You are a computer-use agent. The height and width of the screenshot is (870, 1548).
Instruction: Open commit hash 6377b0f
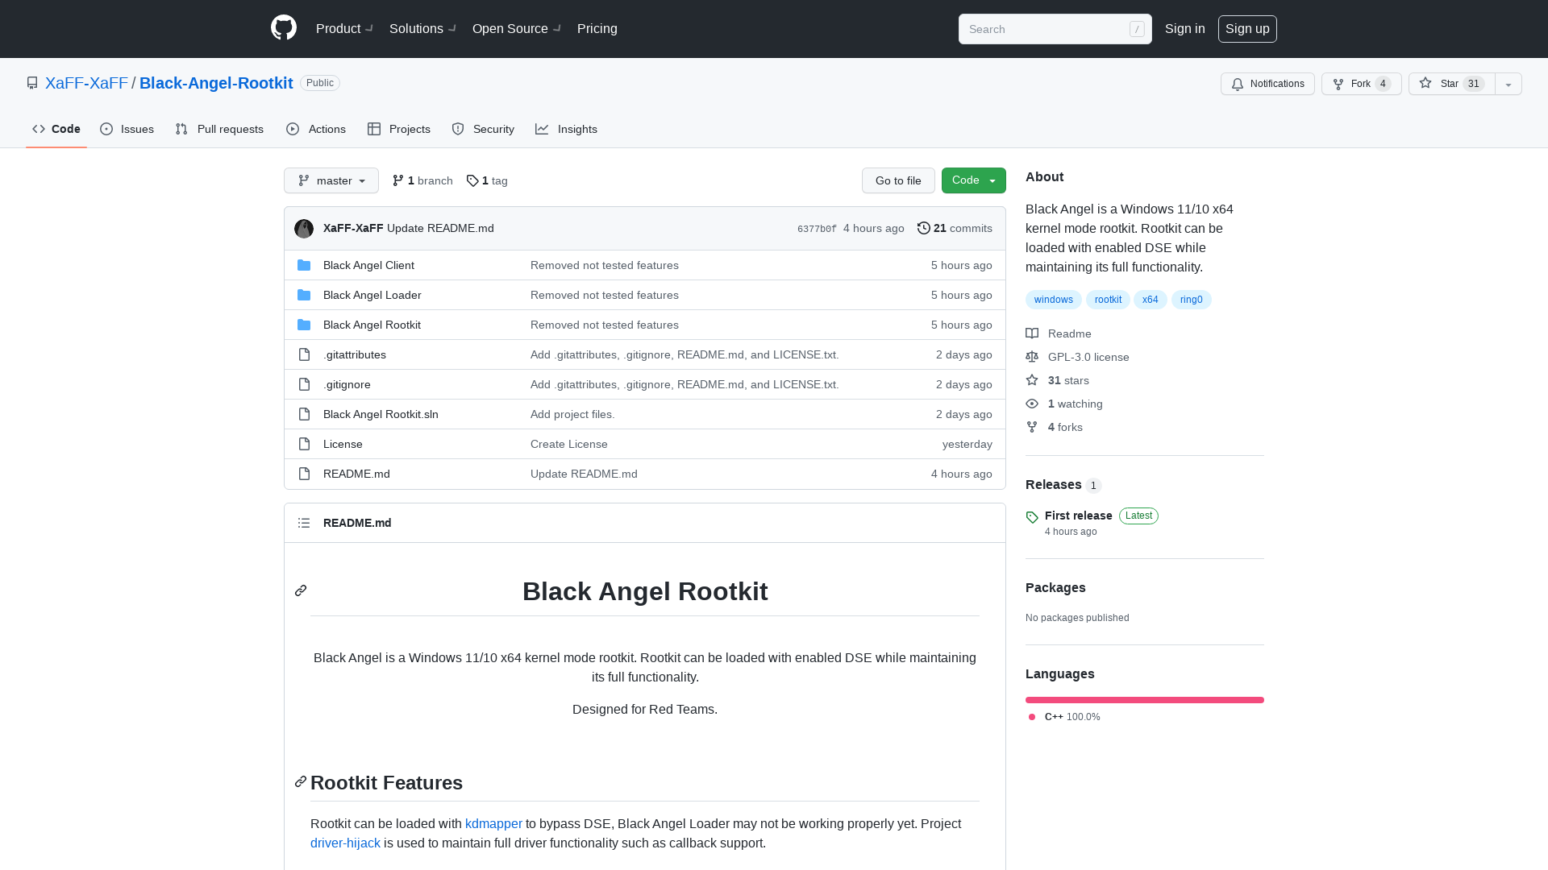817,229
